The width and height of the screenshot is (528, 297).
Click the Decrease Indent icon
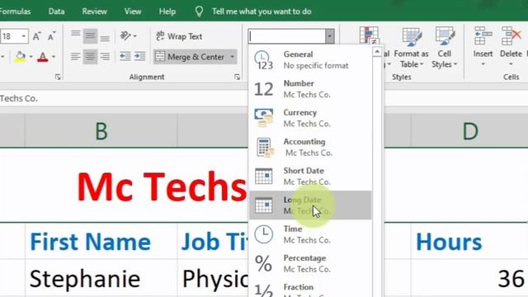click(x=125, y=56)
